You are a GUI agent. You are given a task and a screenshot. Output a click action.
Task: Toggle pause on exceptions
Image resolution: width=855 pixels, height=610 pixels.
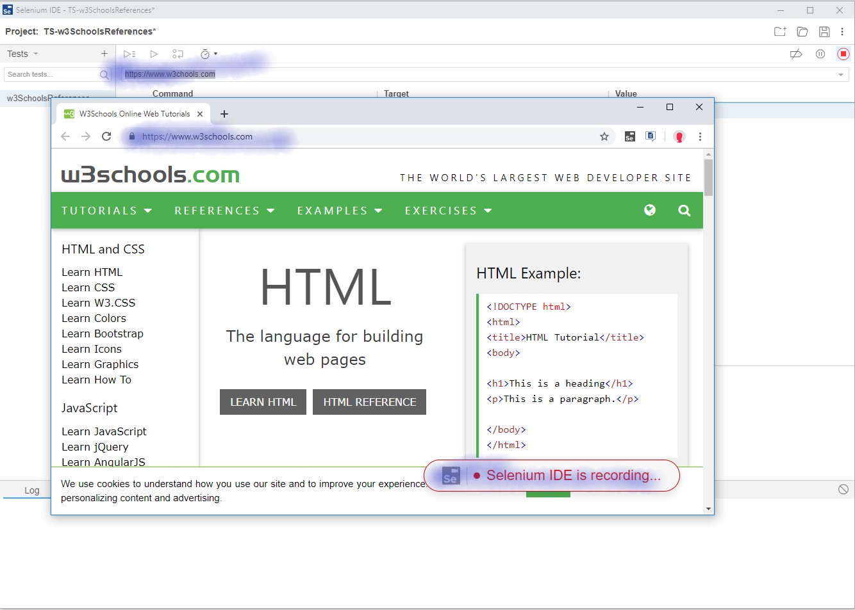tap(820, 54)
